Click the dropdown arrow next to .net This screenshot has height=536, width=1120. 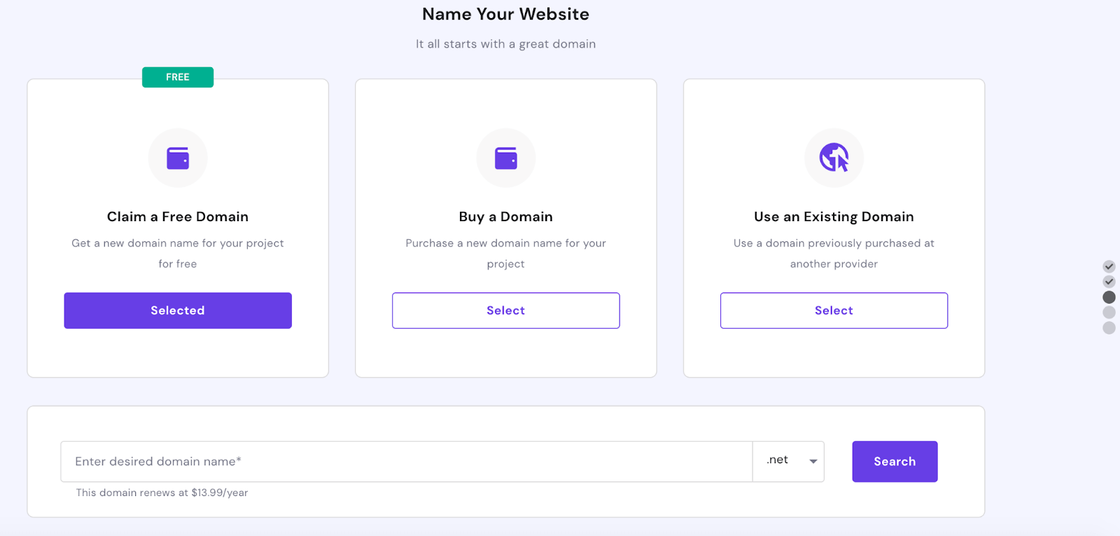[x=813, y=462]
